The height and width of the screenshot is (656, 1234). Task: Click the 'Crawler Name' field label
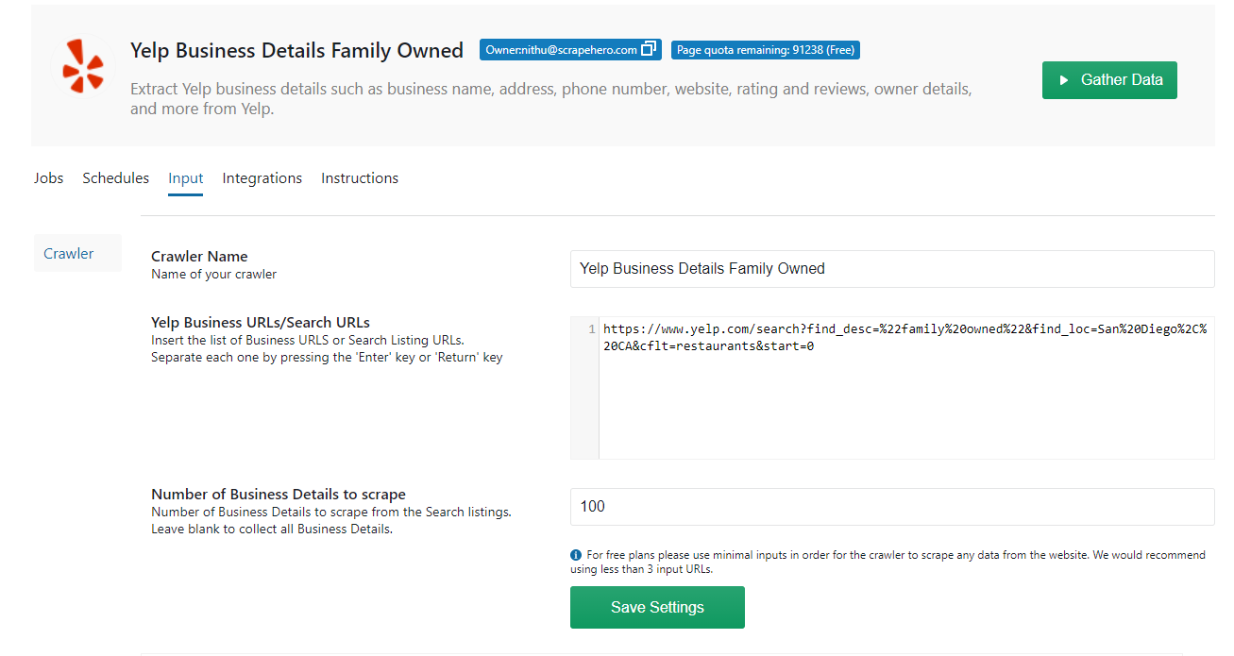coord(199,257)
